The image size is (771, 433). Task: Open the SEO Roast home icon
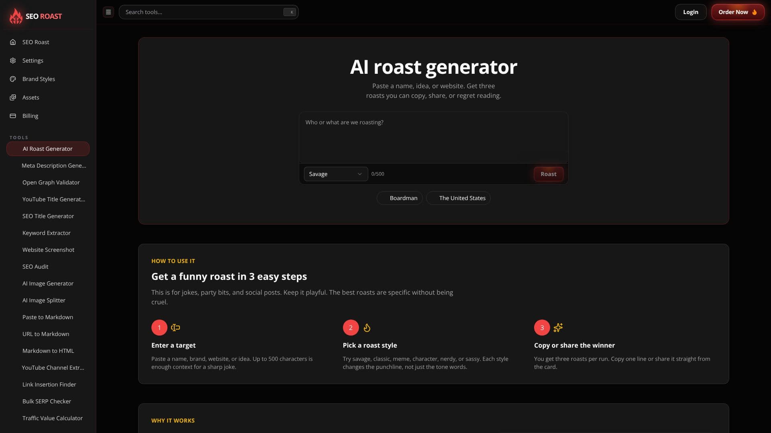(x=13, y=42)
